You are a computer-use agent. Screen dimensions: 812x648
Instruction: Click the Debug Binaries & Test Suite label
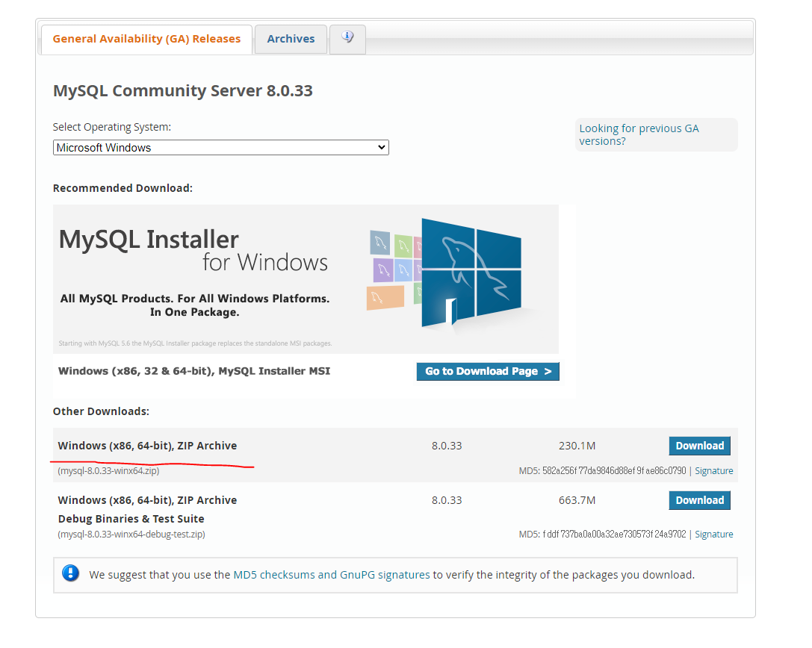(x=131, y=519)
